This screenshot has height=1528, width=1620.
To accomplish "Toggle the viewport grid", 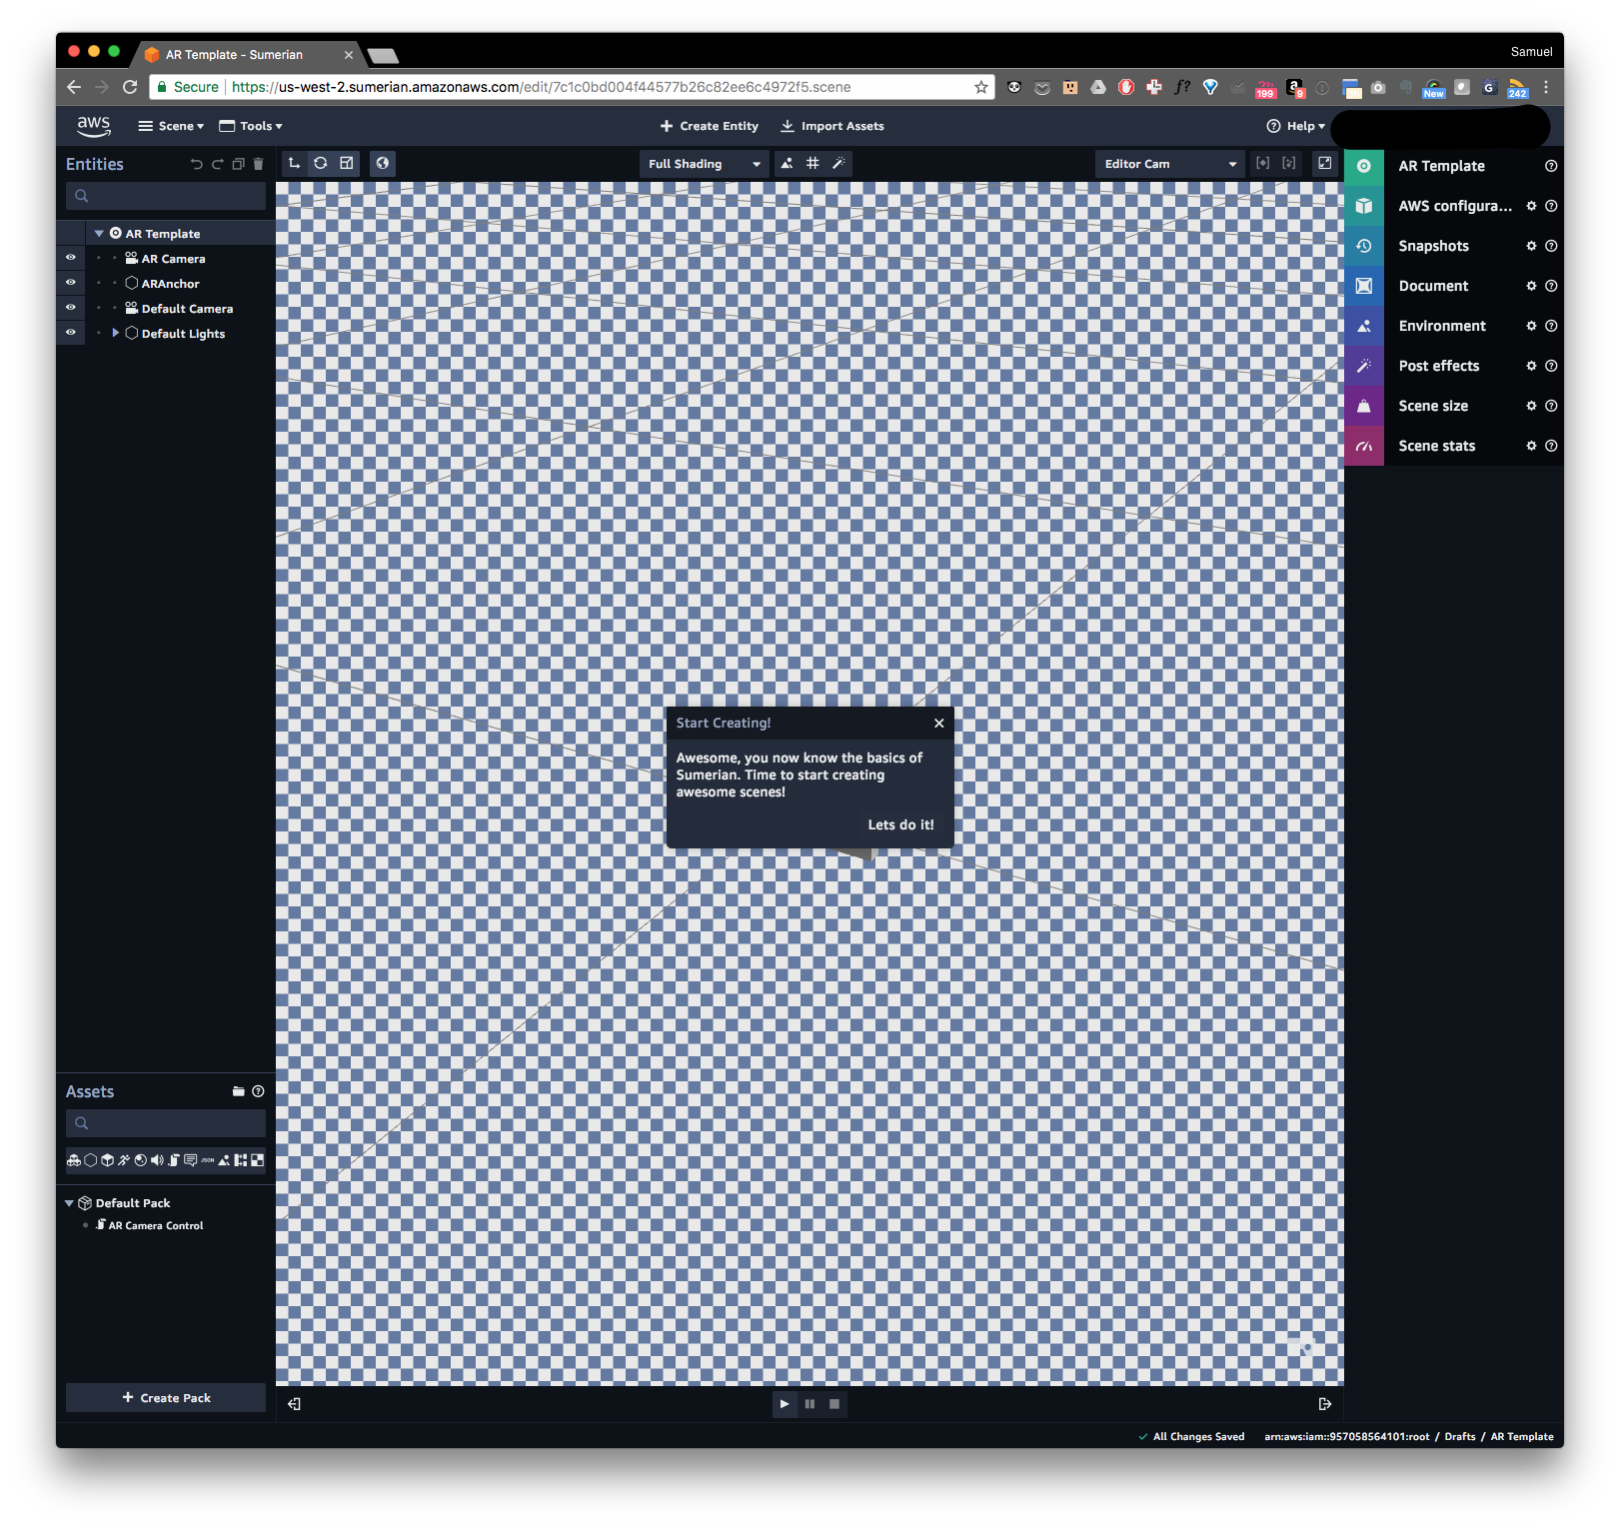I will pyautogui.click(x=812, y=163).
